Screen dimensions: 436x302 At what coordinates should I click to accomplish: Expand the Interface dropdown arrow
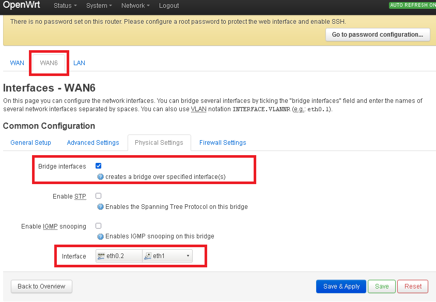pyautogui.click(x=188, y=256)
